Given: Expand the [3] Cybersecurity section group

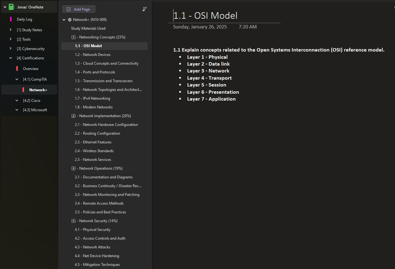Looking at the screenshot, I should (11, 49).
